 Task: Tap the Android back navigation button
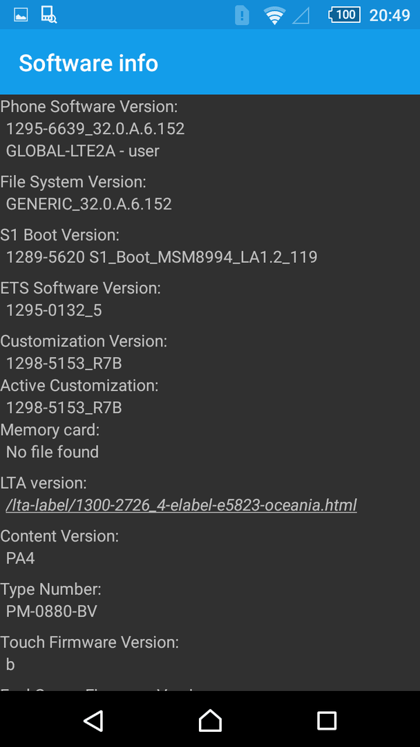tap(94, 720)
